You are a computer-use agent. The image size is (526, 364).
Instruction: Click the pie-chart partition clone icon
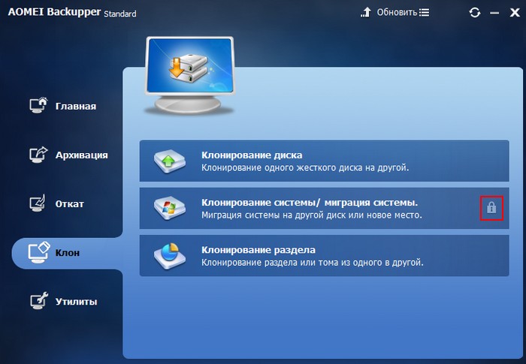tap(169, 256)
